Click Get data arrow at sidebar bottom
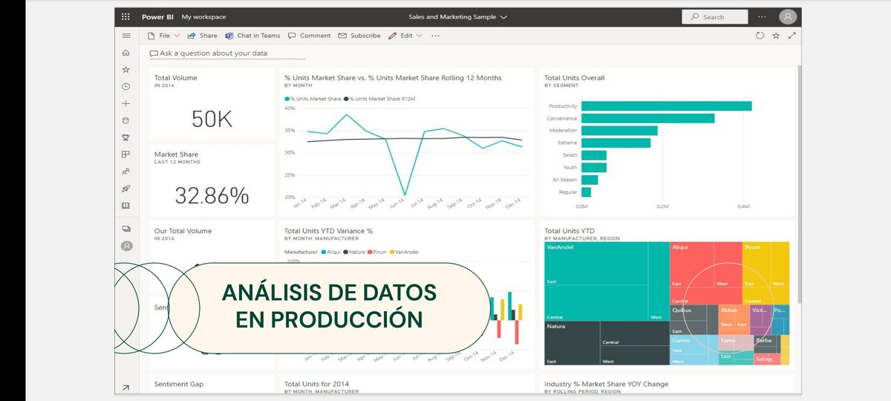This screenshot has width=891, height=401. [126, 387]
